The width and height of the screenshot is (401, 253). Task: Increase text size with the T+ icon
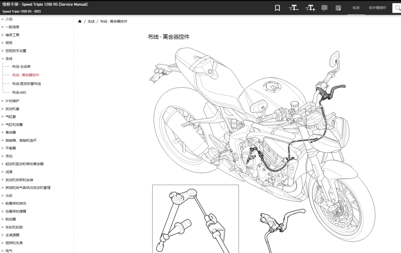click(310, 8)
